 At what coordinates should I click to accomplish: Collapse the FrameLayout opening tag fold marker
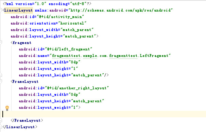1,81
